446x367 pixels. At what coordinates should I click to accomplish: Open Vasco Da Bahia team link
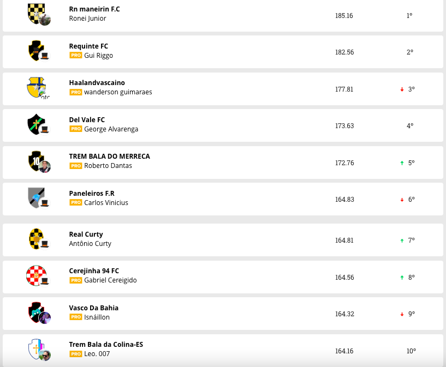(x=93, y=308)
